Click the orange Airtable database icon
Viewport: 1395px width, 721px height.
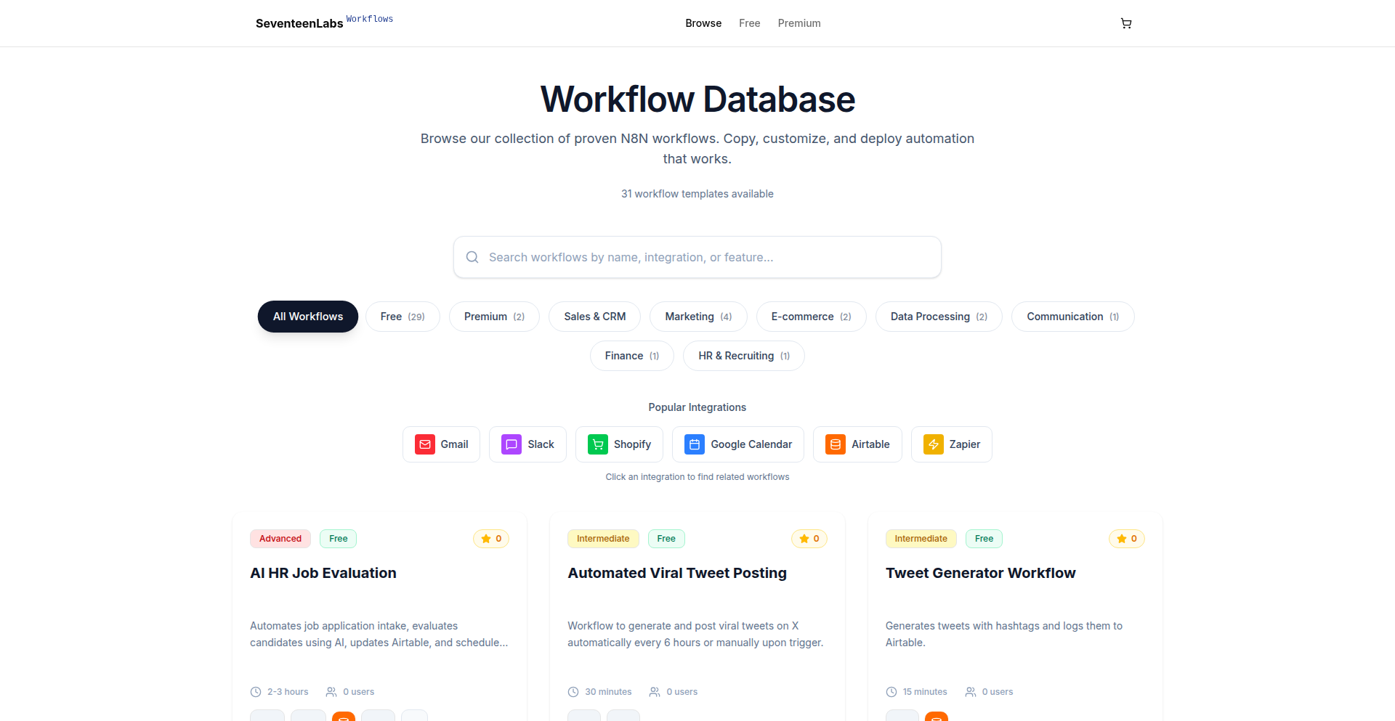836,444
